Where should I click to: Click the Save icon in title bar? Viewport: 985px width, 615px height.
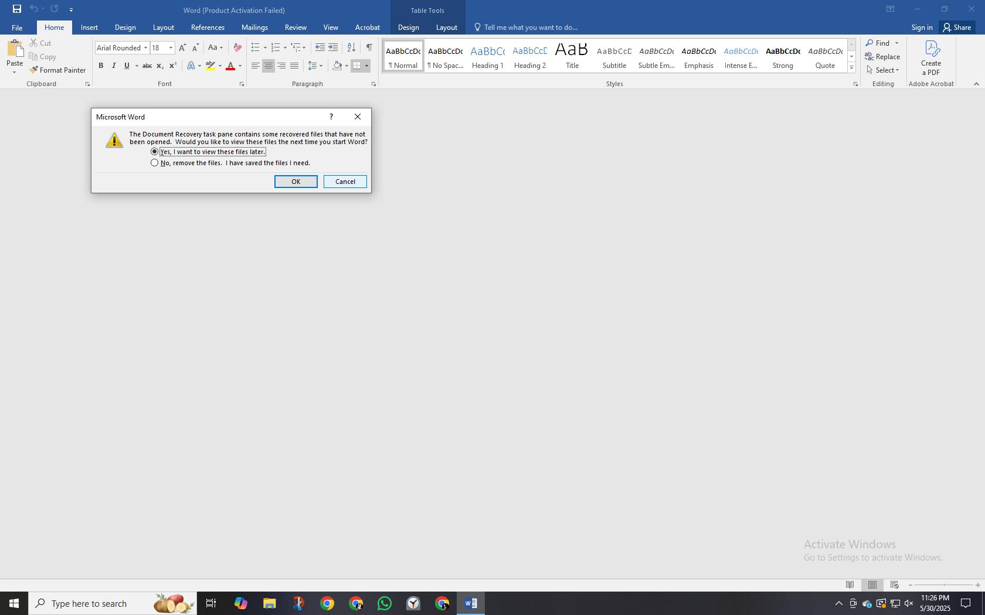pos(17,9)
